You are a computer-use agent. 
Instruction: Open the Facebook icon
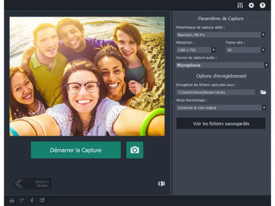[32, 201]
